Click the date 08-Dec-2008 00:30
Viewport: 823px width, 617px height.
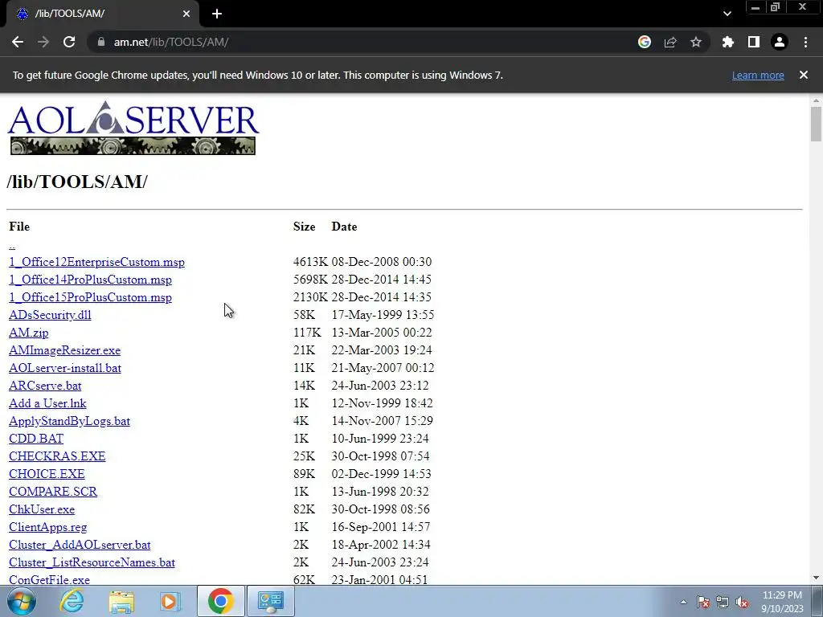382,262
